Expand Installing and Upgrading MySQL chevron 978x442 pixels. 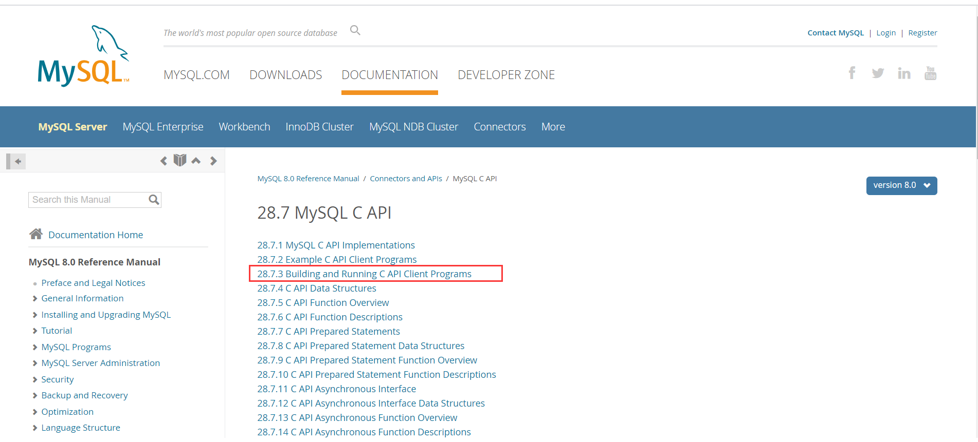pyautogui.click(x=35, y=315)
